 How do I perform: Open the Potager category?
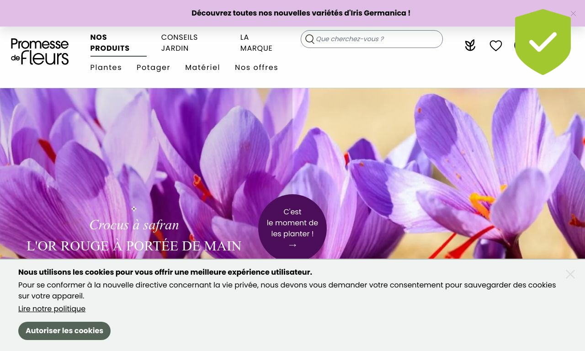154,68
